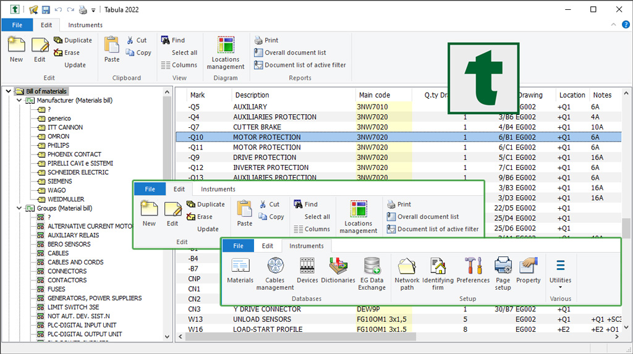Select the -Q5 AUXILIARY row
Image resolution: width=633 pixels, height=354 pixels.
tap(399, 107)
